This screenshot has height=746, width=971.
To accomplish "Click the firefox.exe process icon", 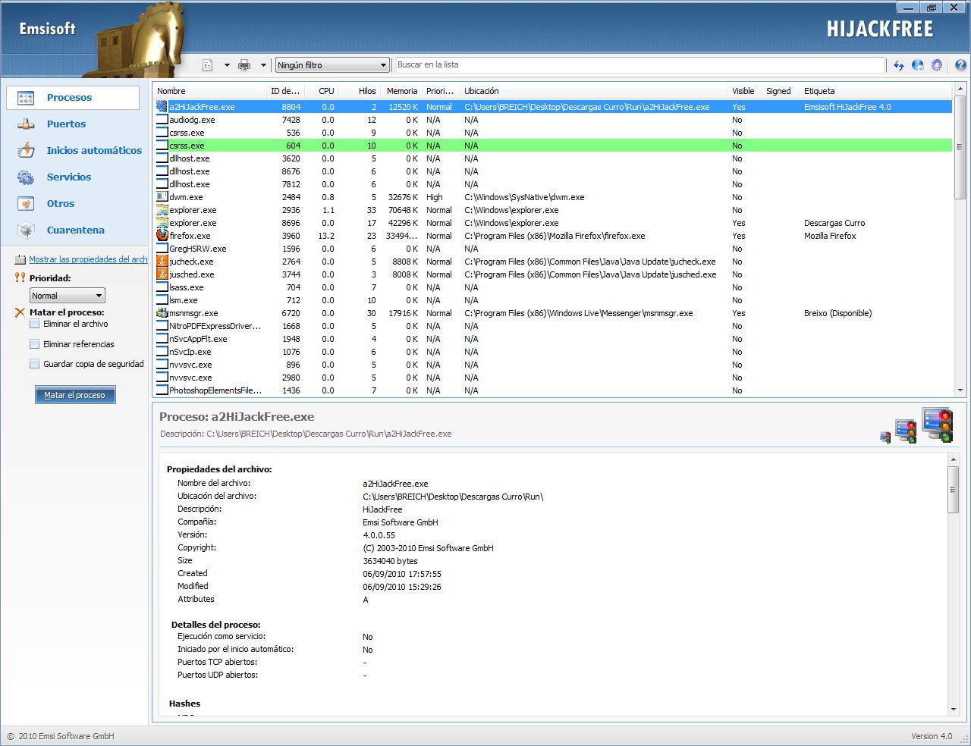I will [x=162, y=236].
